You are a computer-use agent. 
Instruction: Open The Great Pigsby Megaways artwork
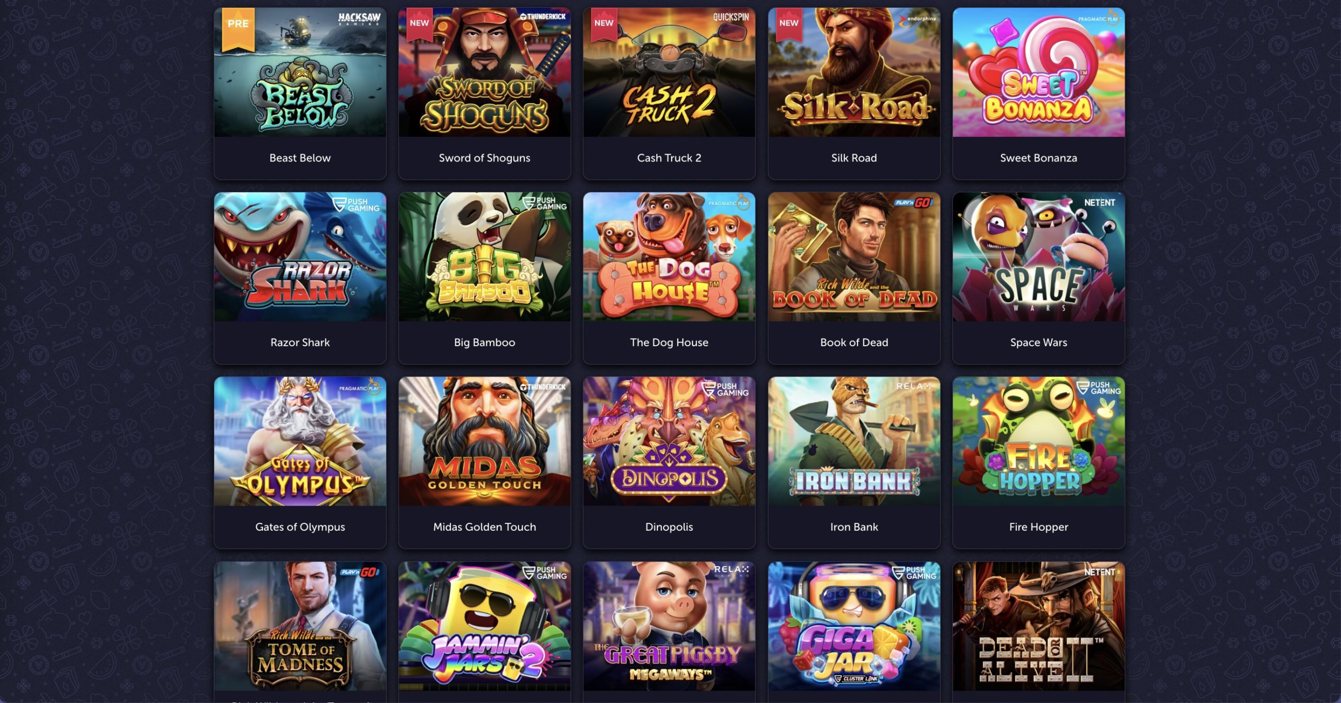point(669,626)
